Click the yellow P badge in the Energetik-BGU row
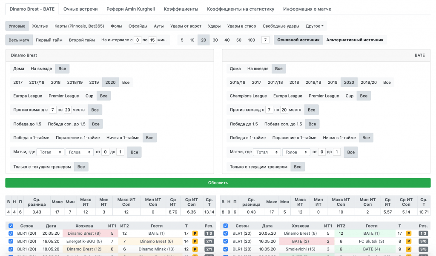Viewport: 436px width, 256px height. [195, 241]
